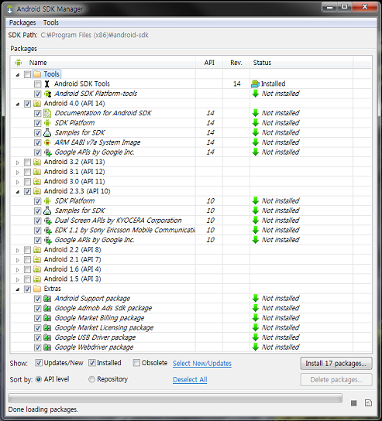Screen dimensions: 382x421
Task: Click the Google USB Driver package icon
Action: pyautogui.click(x=47, y=337)
